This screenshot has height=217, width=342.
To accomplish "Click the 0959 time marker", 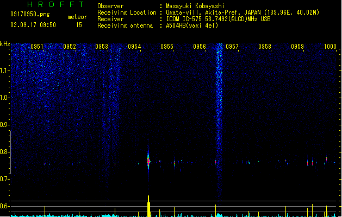I will [x=297, y=47].
